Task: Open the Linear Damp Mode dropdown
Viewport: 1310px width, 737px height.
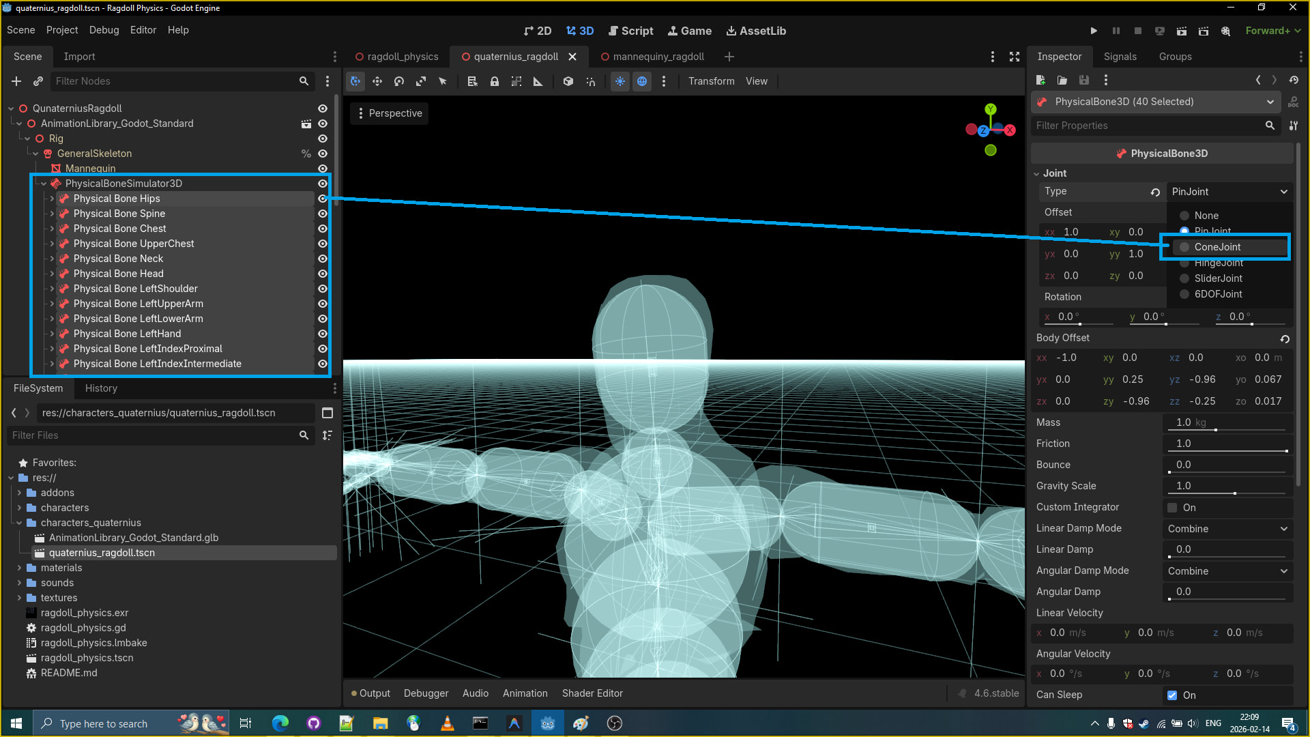Action: pyautogui.click(x=1227, y=529)
